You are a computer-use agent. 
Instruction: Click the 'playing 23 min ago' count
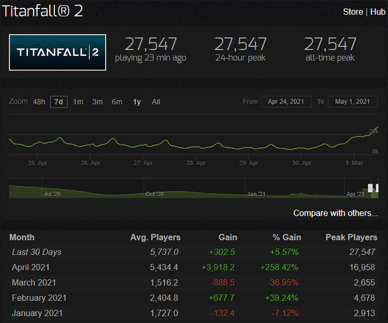[x=151, y=49]
